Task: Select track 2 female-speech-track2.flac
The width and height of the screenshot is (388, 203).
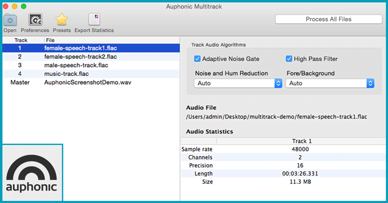Action: point(91,57)
